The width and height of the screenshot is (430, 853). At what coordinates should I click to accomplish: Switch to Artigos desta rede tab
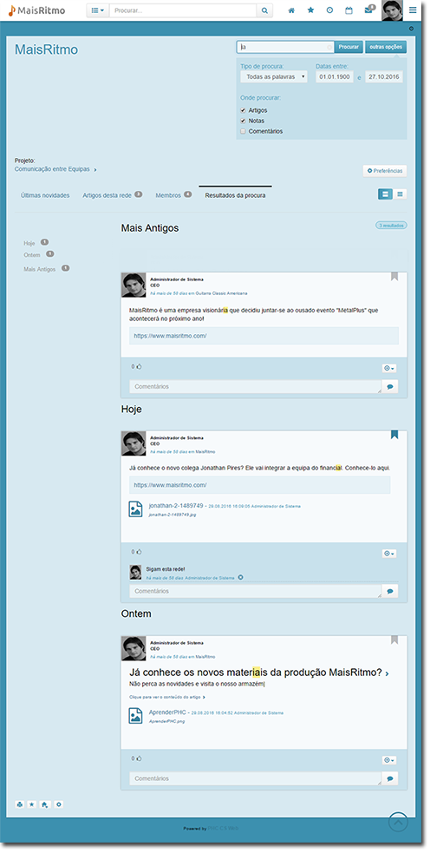click(112, 194)
